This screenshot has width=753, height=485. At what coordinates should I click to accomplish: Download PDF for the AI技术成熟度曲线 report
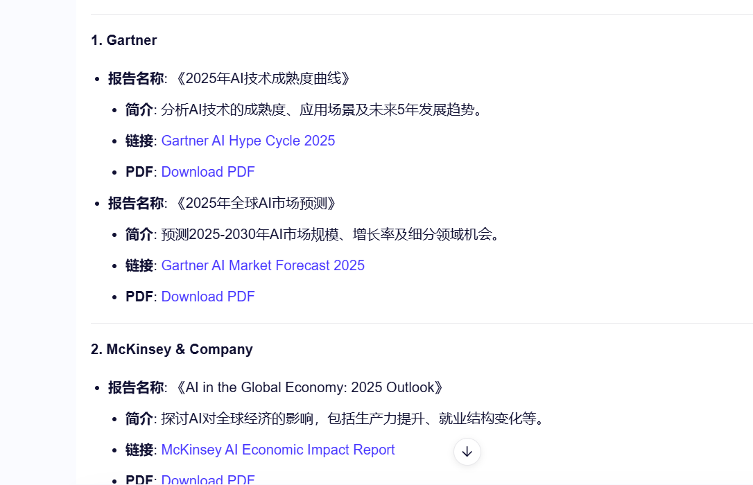207,172
